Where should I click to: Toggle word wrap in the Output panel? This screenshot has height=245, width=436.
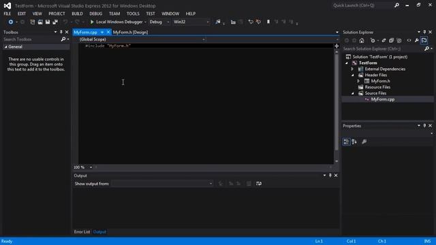coord(259,184)
